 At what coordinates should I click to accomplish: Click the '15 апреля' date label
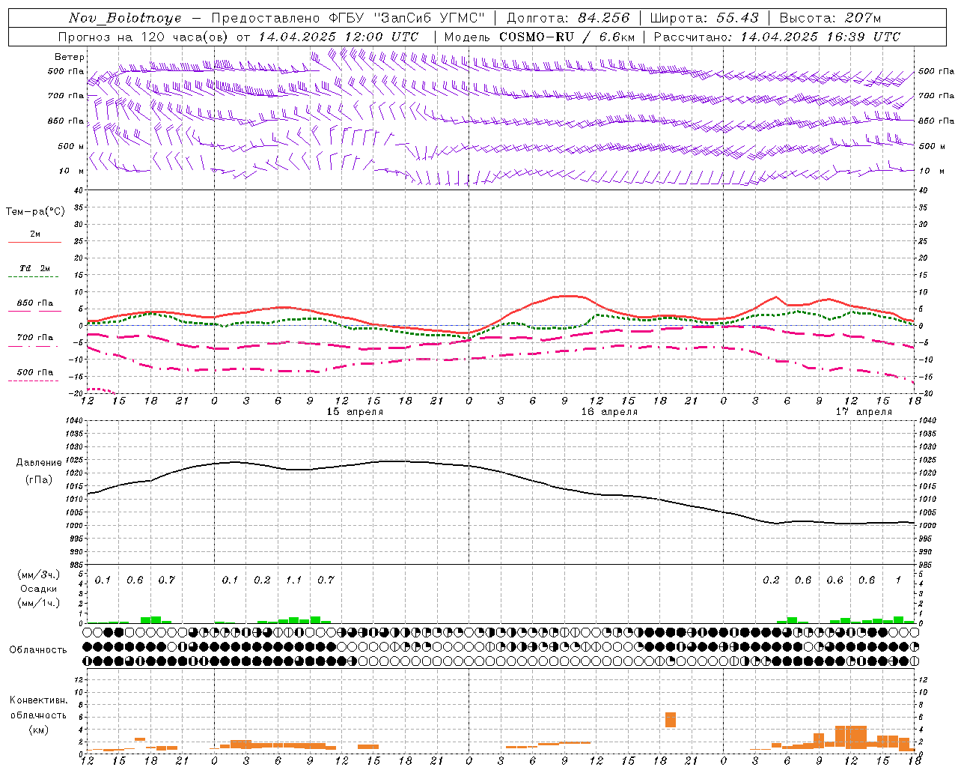click(x=355, y=412)
